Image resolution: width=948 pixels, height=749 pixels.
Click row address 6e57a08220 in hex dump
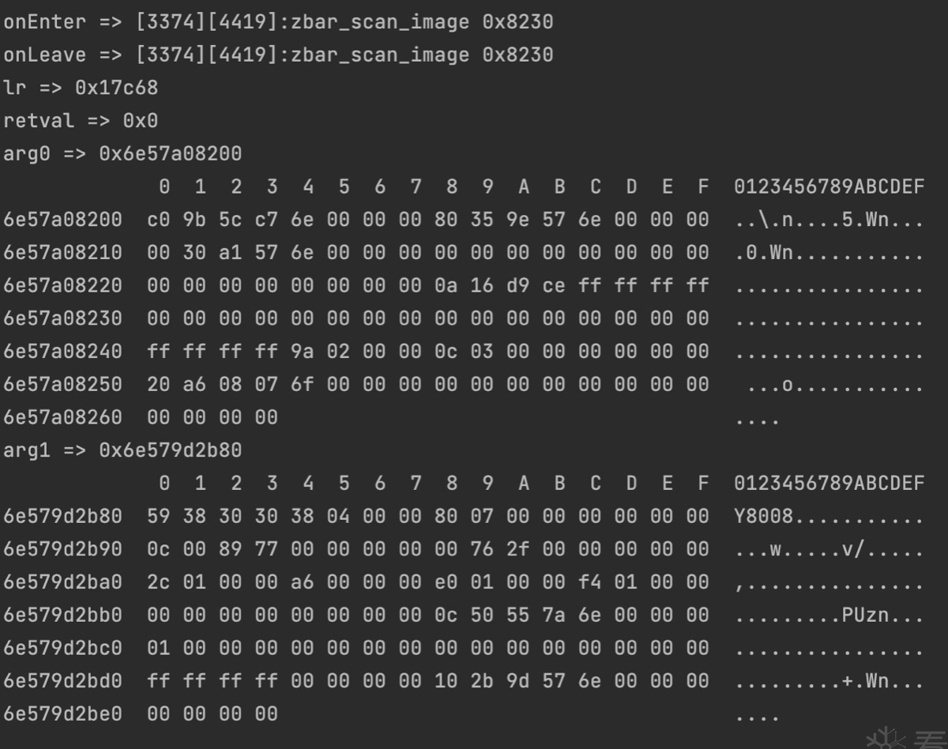pyautogui.click(x=62, y=286)
